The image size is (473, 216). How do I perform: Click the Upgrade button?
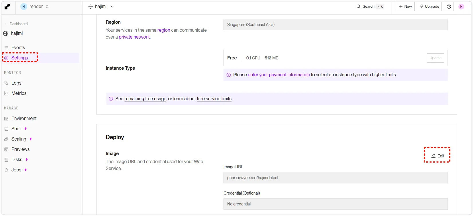coord(429,7)
